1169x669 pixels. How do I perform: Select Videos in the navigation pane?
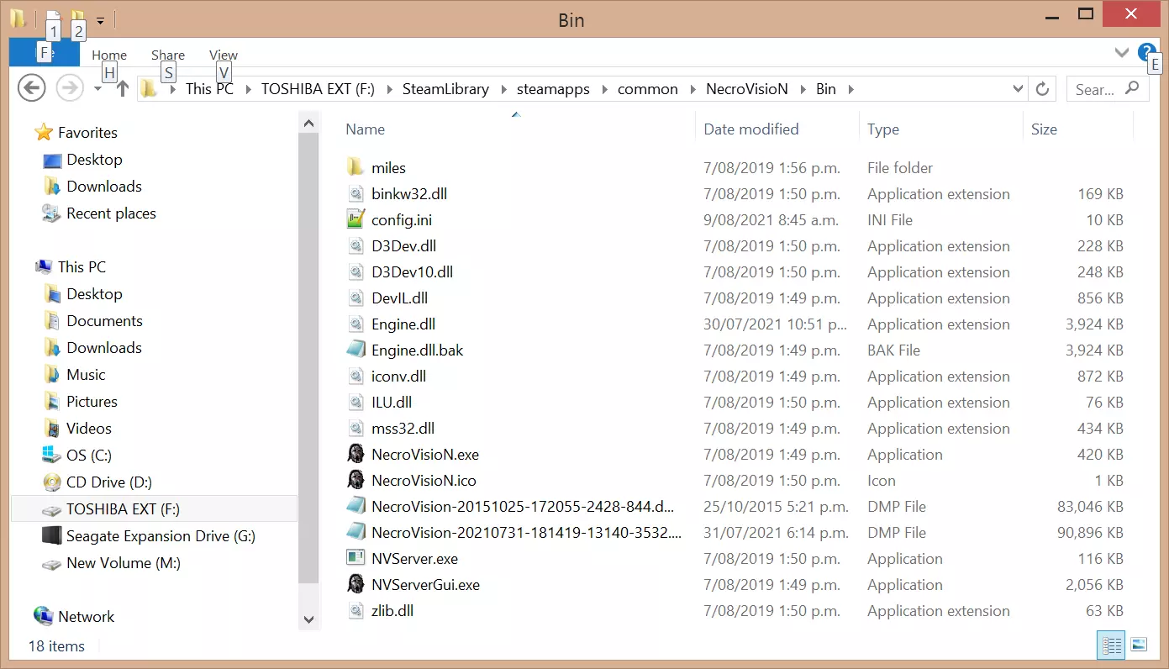[89, 429]
